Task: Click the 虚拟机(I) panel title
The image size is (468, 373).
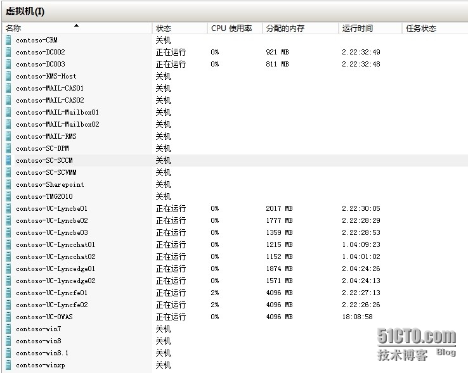Action: point(25,11)
